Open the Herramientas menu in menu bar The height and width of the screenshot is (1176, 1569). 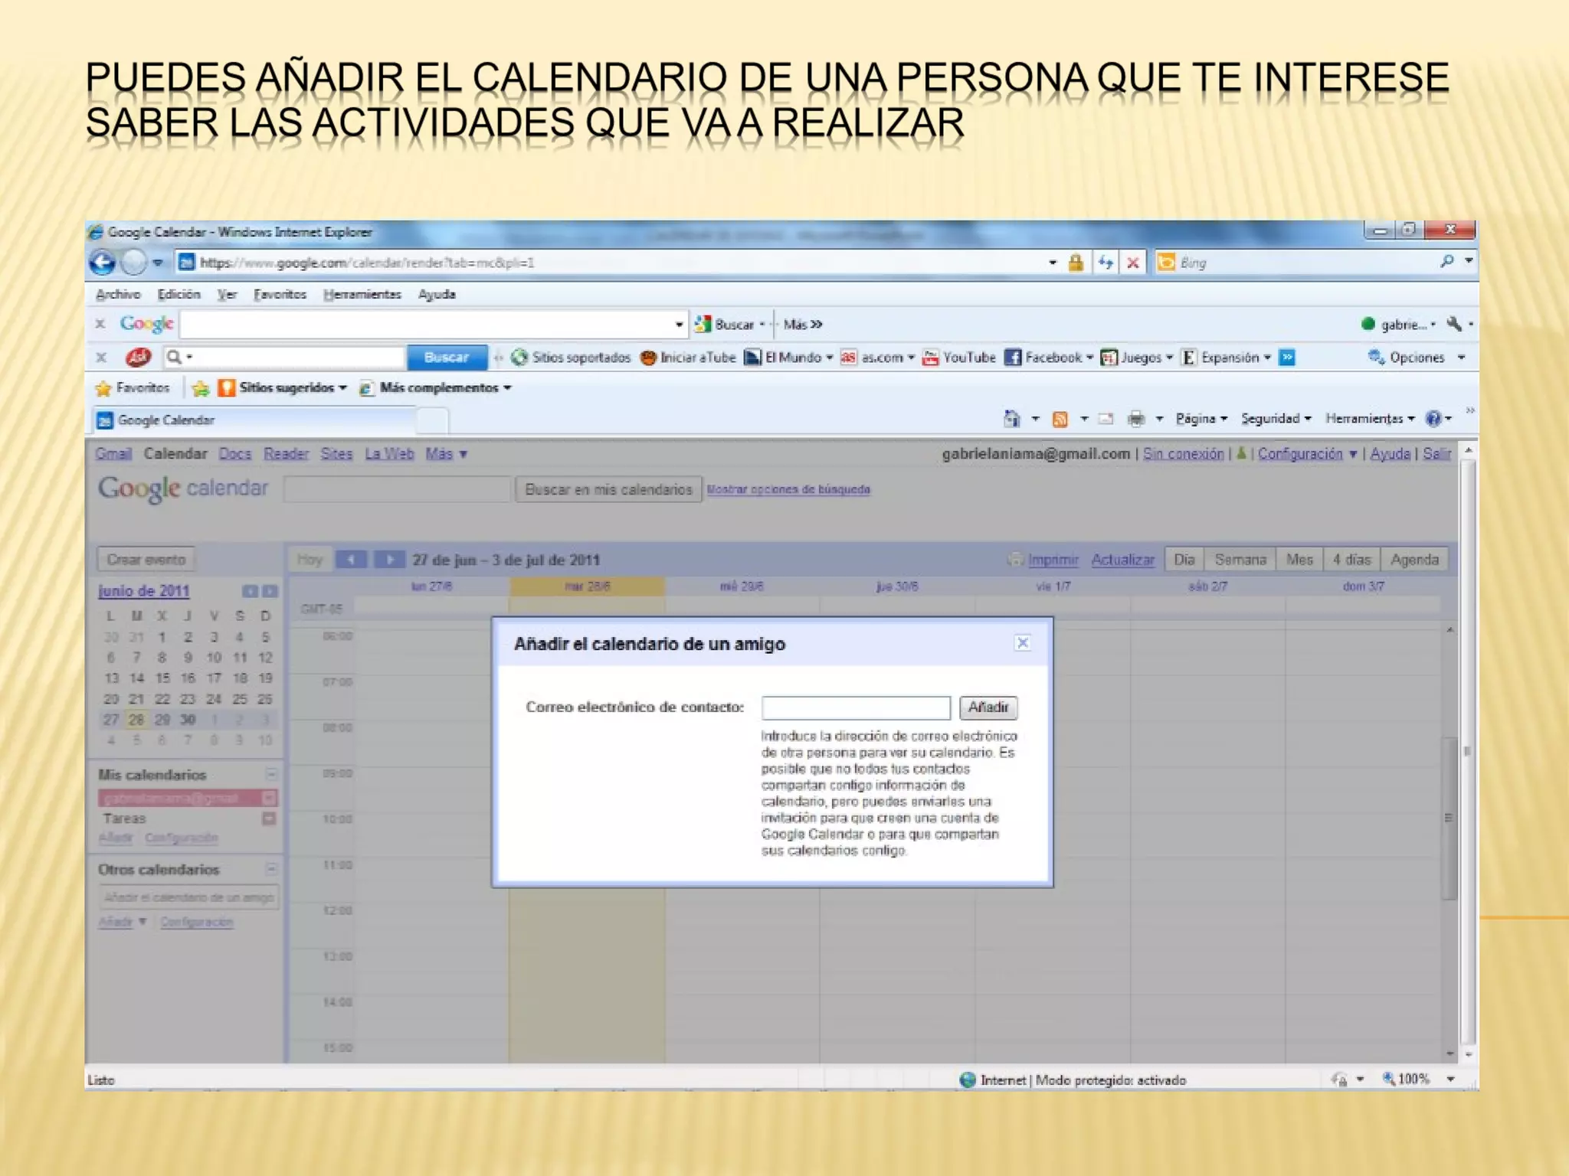[362, 295]
